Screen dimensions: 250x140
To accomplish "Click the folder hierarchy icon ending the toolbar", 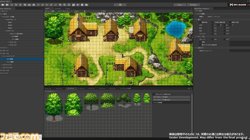I will (x=87, y=5).
